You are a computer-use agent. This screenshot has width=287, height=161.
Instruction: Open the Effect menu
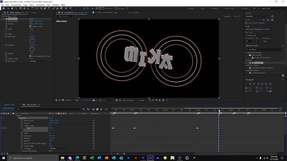[32, 5]
